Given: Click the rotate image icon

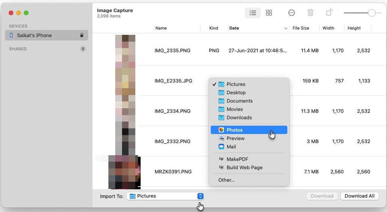Looking at the screenshot, I should coord(329,12).
